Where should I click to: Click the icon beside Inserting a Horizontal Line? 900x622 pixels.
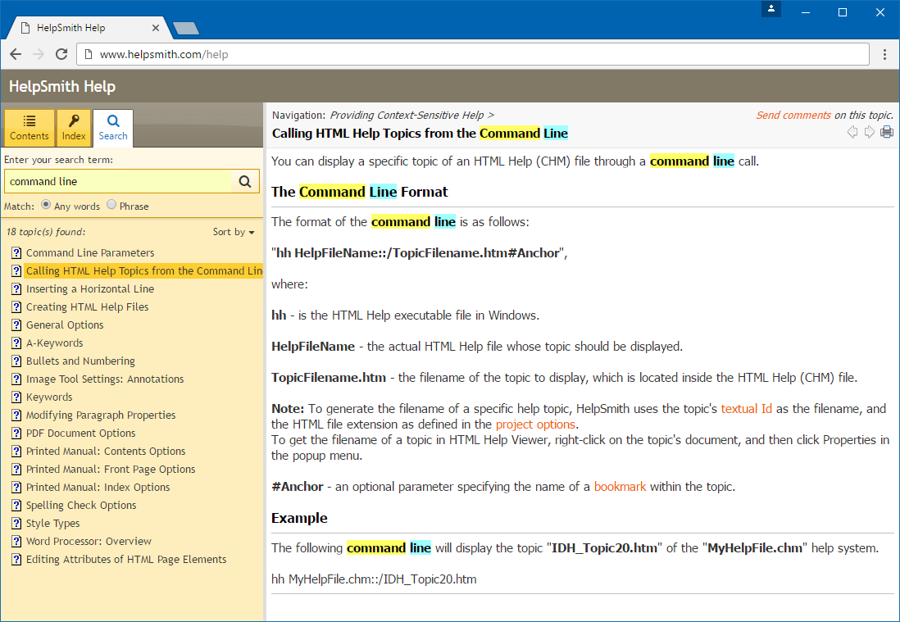[x=16, y=288]
